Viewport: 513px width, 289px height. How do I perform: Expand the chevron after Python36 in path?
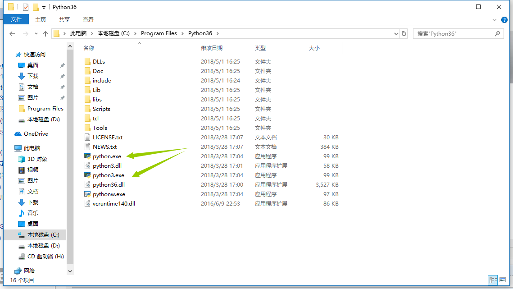click(218, 33)
